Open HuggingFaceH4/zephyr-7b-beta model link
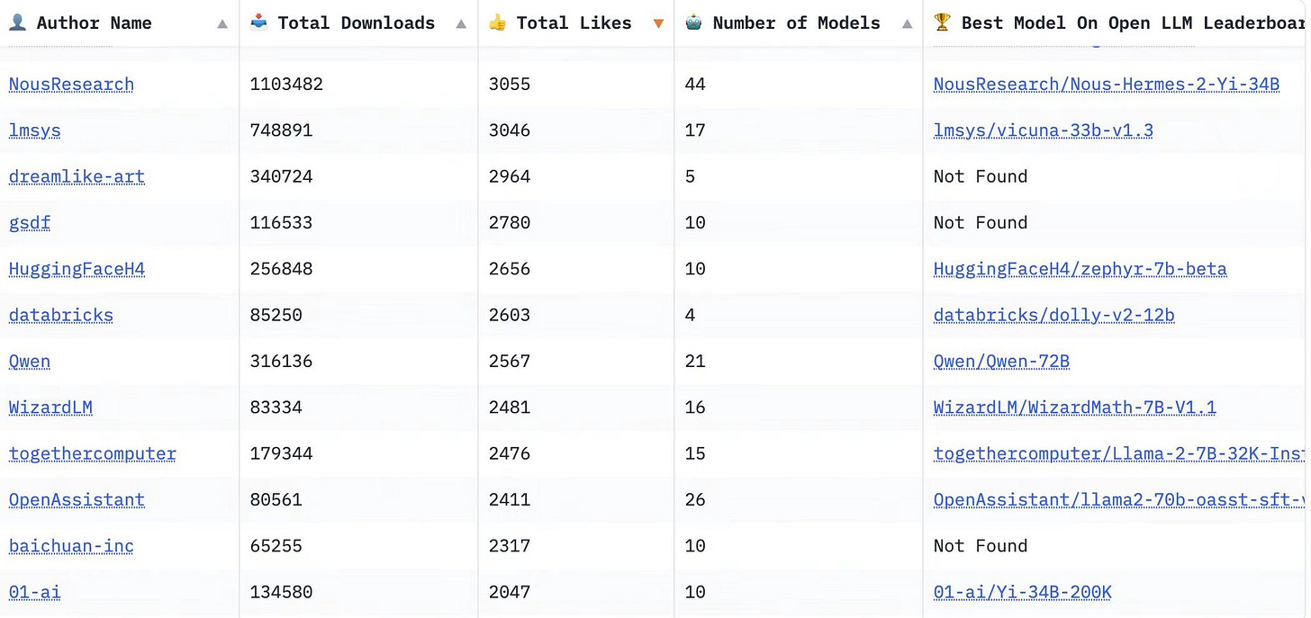1311x618 pixels. 1080,269
